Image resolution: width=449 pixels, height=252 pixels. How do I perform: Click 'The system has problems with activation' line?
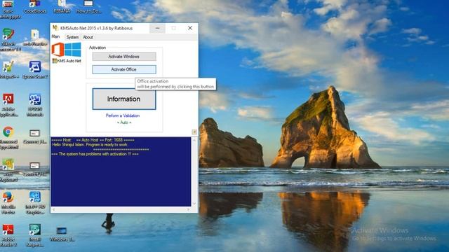pyautogui.click(x=95, y=154)
